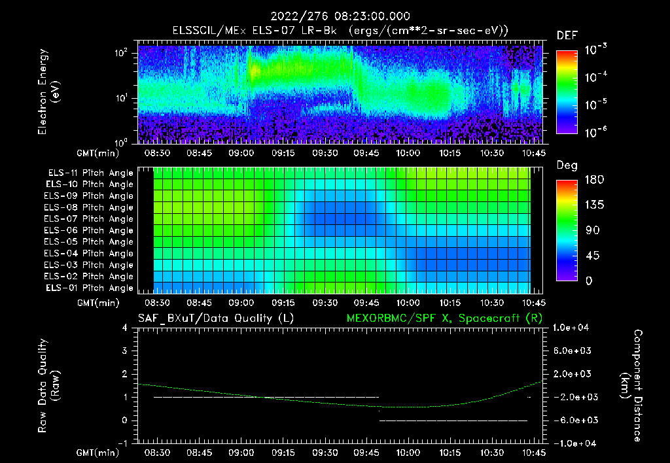Click 09:30 tick on the data quality time axis
670x463 pixels.
[325, 453]
